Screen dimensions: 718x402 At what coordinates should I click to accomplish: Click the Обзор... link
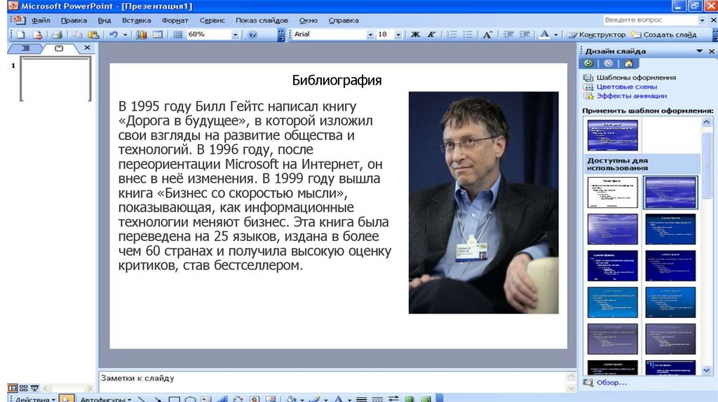(611, 382)
